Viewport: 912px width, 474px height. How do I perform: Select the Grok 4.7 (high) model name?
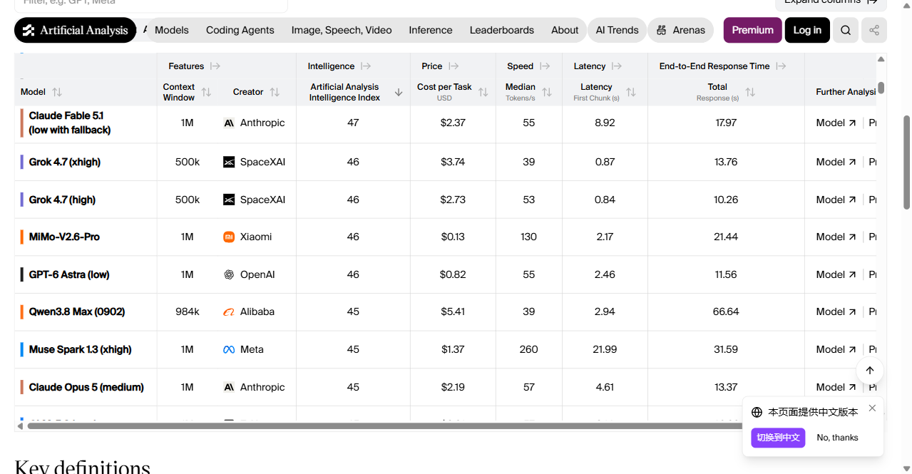tap(62, 200)
